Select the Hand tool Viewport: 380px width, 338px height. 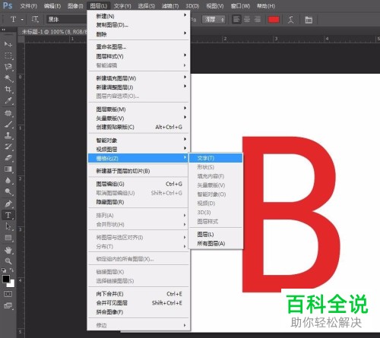point(8,250)
